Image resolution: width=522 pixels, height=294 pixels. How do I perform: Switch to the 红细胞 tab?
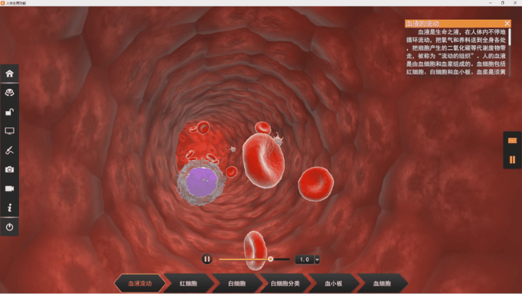coord(189,284)
